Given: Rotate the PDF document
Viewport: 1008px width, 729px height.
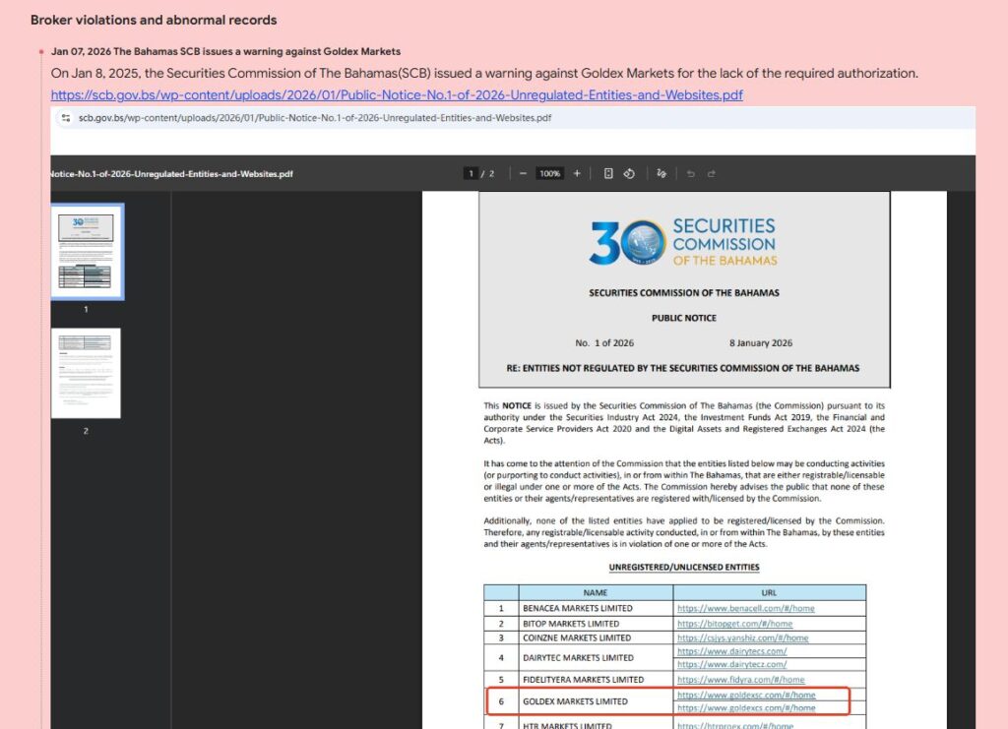Looking at the screenshot, I should coord(628,173).
